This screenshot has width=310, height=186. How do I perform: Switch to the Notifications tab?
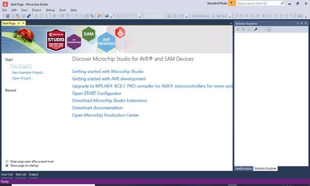[x=244, y=168]
